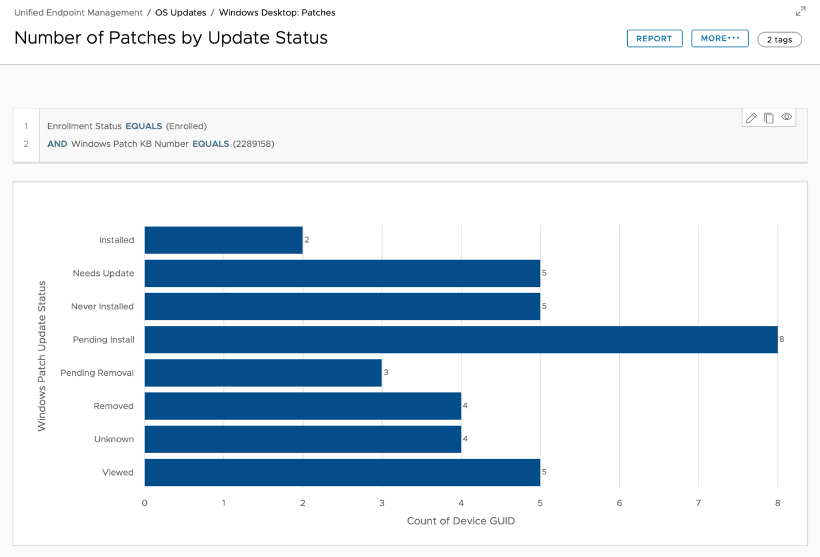The height and width of the screenshot is (557, 820).
Task: Select the pencil edit filter icon
Action: tap(751, 118)
